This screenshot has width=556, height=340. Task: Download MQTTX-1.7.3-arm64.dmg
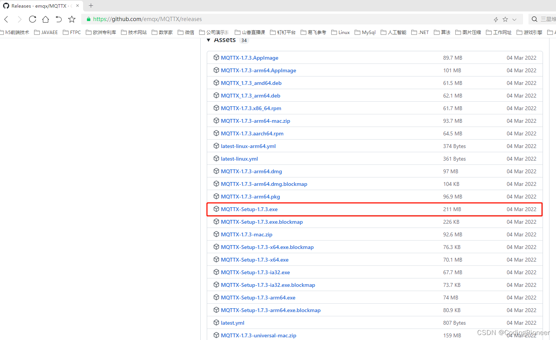click(251, 171)
